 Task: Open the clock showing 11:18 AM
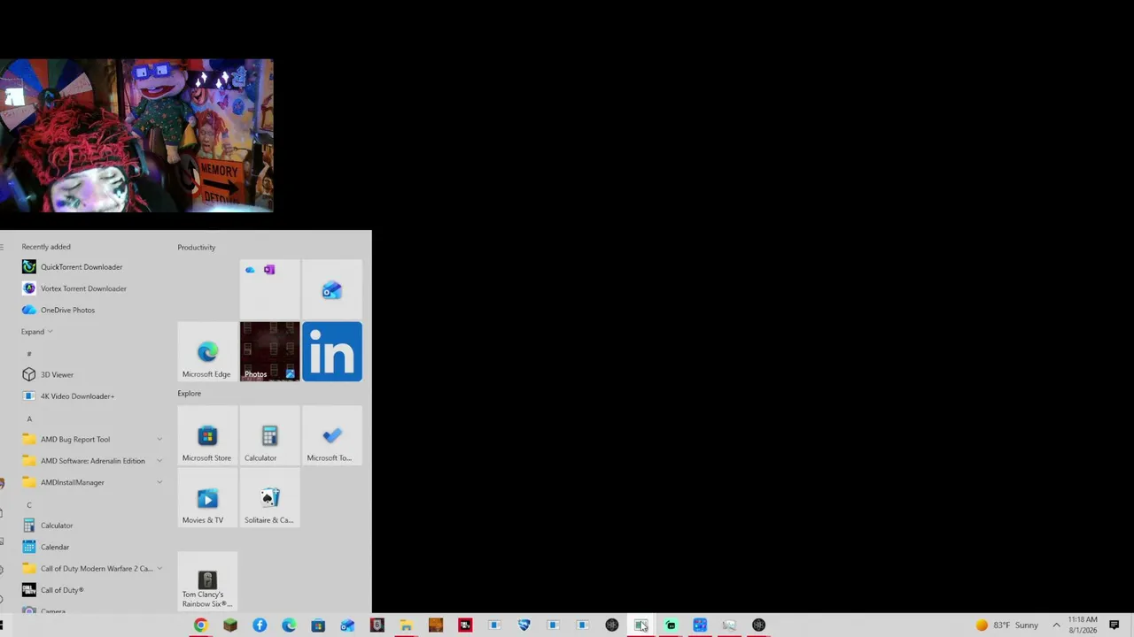click(1083, 625)
